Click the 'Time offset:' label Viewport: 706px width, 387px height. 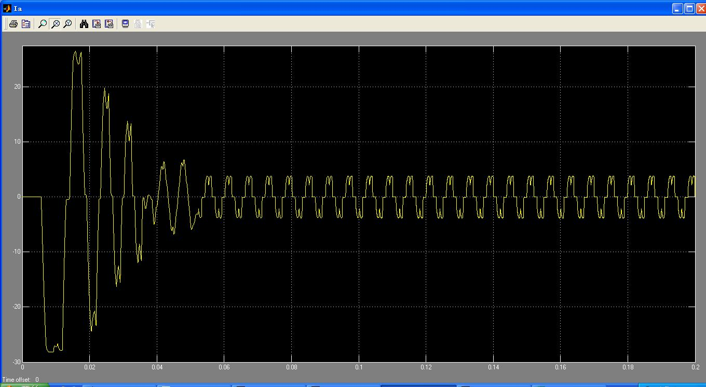pos(17,380)
